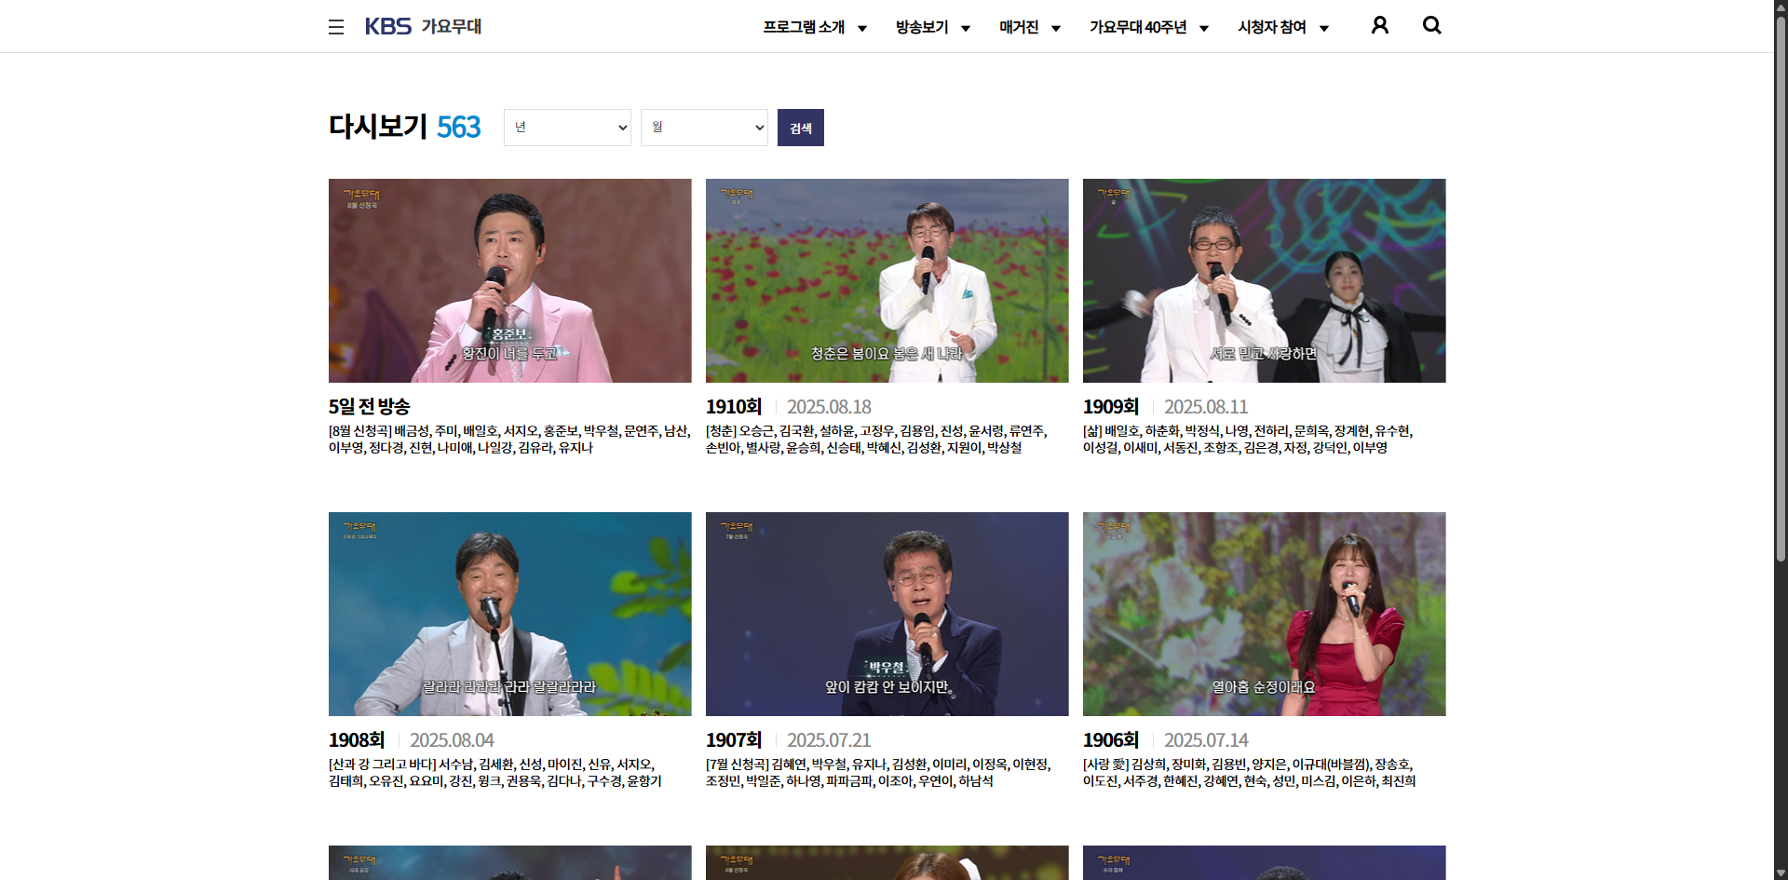Open the year (년) select box
The width and height of the screenshot is (1788, 880).
(x=567, y=128)
